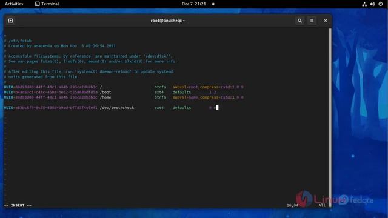The image size is (388, 218).
Task: Click the 'Created by anaconda' comment line
Action: click(x=60, y=46)
